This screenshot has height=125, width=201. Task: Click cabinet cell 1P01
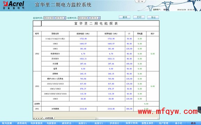[37, 109]
